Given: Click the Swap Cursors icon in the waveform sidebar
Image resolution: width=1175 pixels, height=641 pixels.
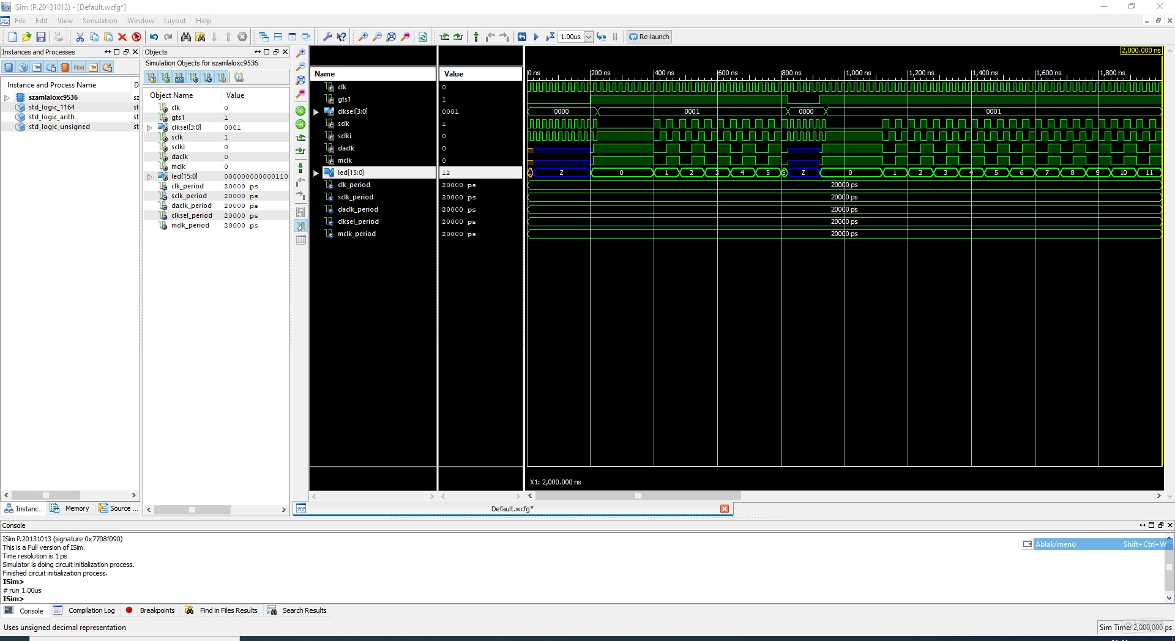Looking at the screenshot, I should (x=300, y=212).
